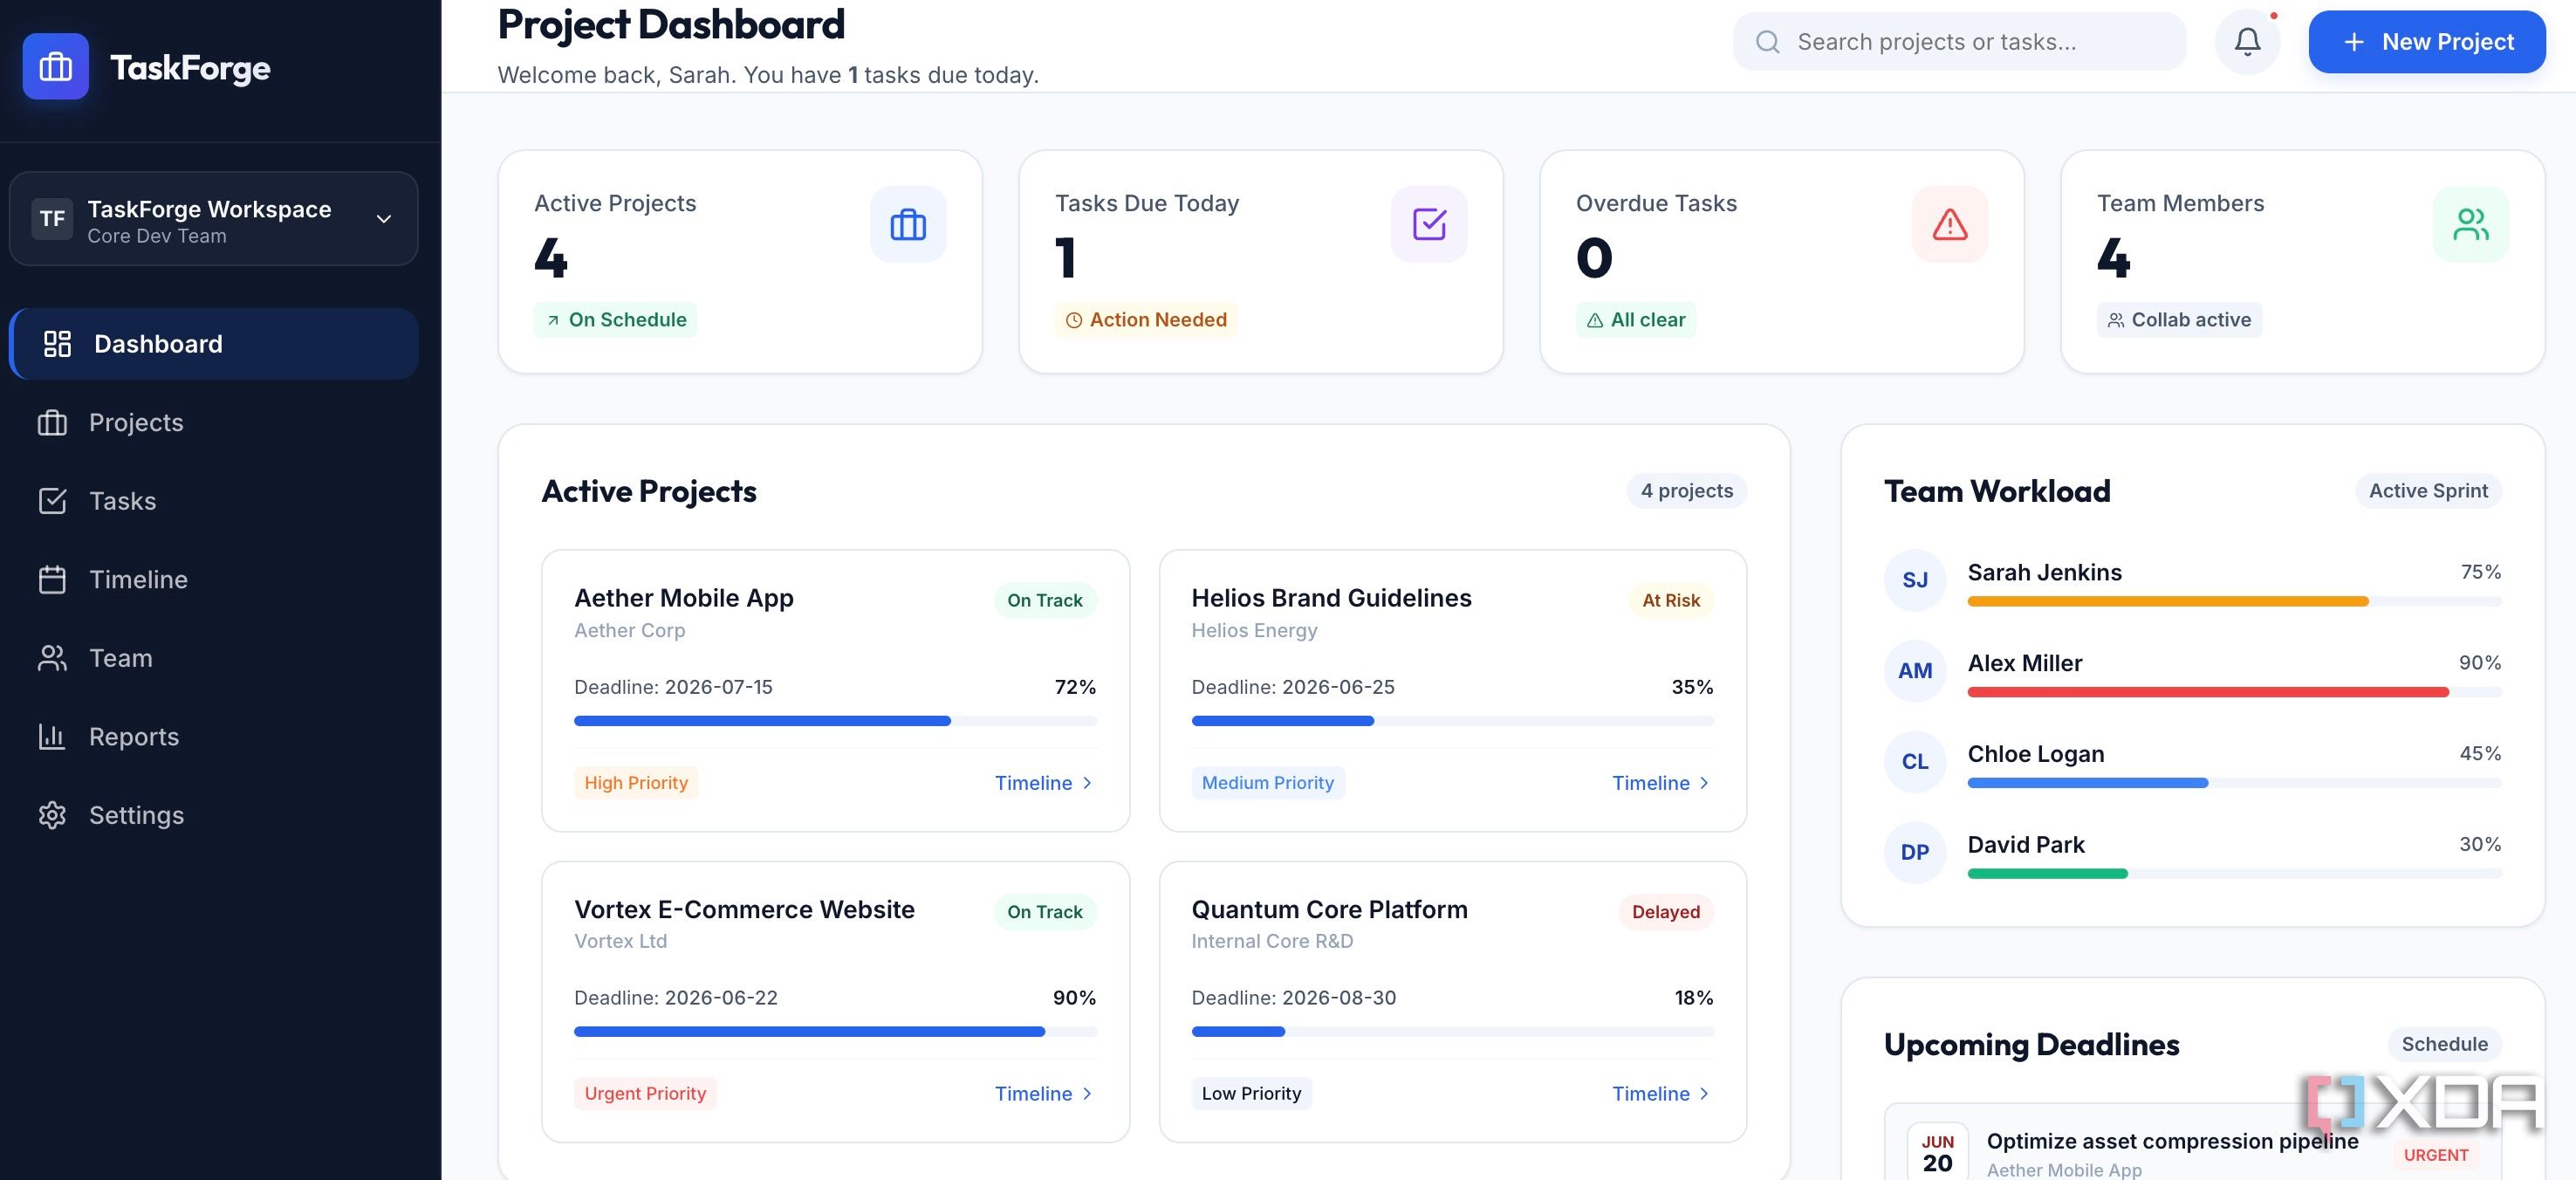Click the Active Projects briefcase icon
The height and width of the screenshot is (1180, 2576).
pos(907,224)
